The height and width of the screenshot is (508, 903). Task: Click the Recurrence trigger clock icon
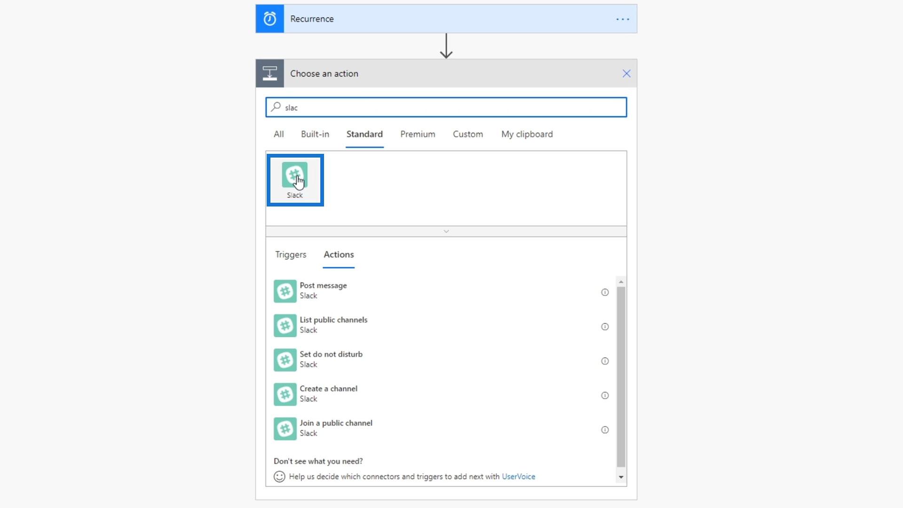point(269,19)
